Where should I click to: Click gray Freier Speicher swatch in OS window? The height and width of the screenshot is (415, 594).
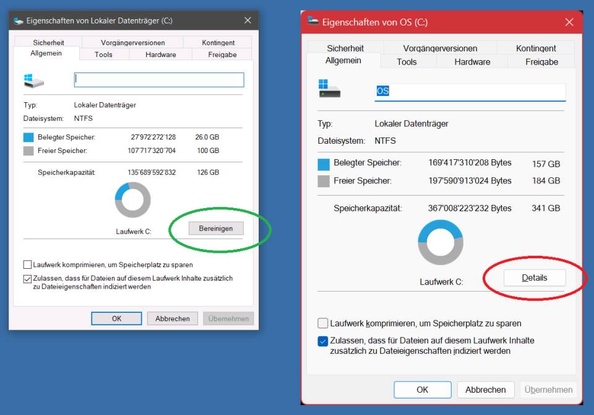[324, 181]
